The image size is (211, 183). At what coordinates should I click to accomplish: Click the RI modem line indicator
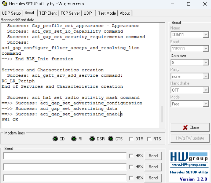(74, 139)
